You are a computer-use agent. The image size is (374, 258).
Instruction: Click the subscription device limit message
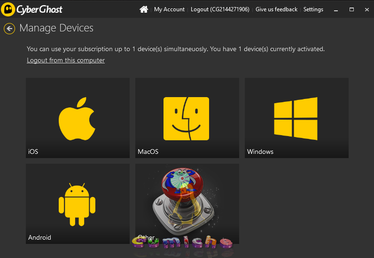tap(176, 49)
